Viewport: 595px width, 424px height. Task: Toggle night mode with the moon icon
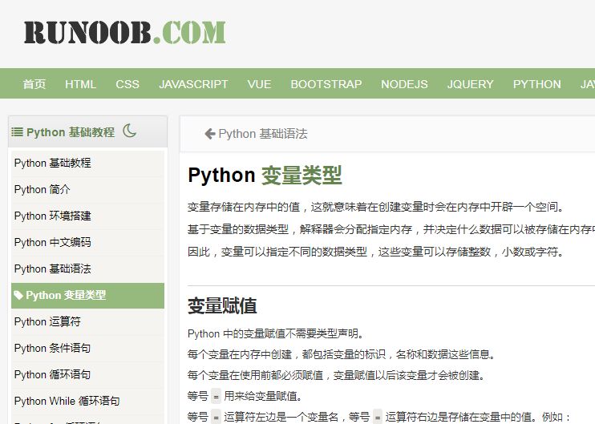click(x=129, y=131)
